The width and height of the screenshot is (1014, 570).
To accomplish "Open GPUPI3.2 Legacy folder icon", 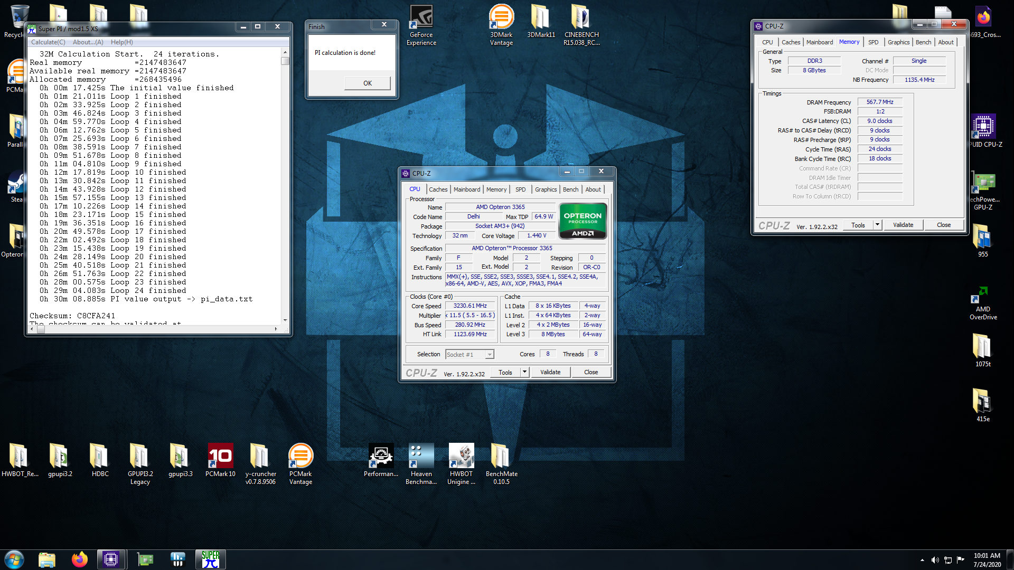I will coord(140,464).
